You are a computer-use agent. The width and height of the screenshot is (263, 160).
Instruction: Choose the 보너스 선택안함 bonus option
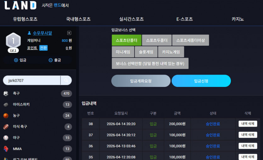point(150,63)
